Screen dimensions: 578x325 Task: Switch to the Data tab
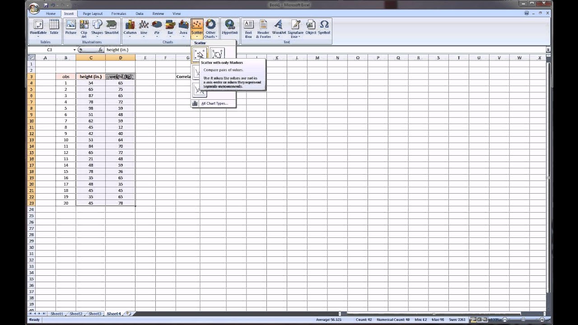pos(140,14)
